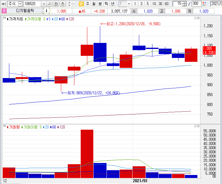
Task: Click the date field starting with 2021
Action: [x=216, y=4]
